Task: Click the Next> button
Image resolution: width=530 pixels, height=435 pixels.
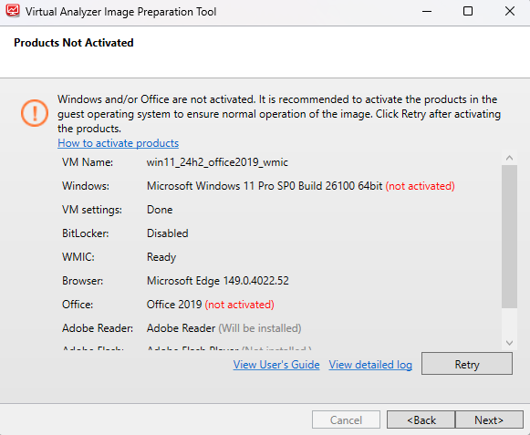Action: (x=489, y=419)
